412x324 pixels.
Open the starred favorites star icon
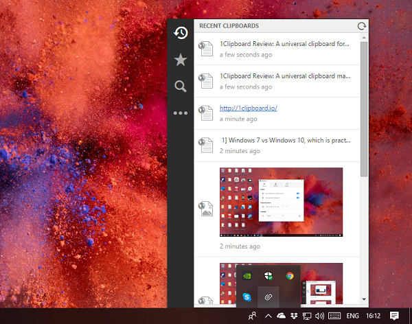pos(181,60)
